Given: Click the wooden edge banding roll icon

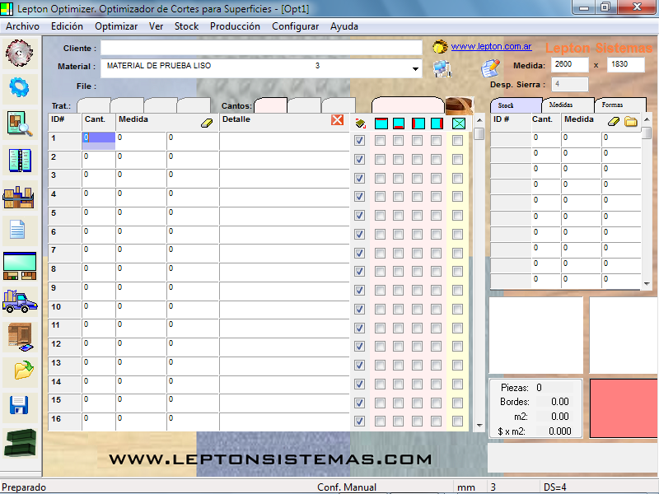Looking at the screenshot, I should pyautogui.click(x=459, y=105).
